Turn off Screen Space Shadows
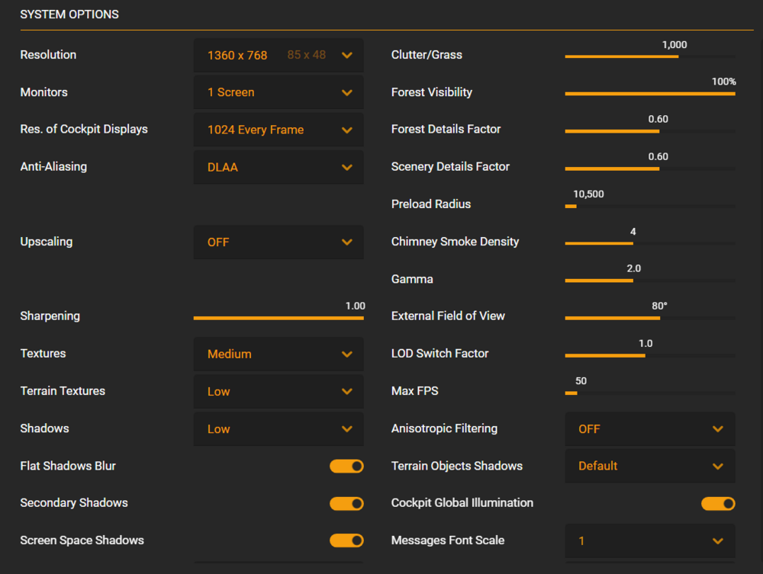763x574 pixels. 346,540
